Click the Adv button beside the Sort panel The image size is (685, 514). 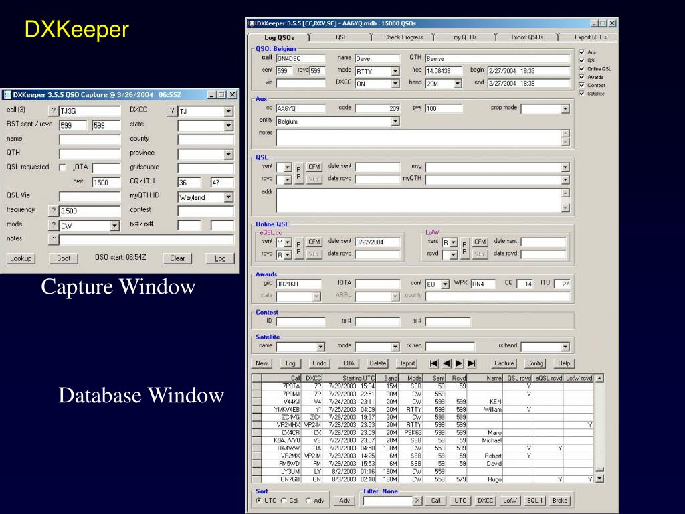[x=345, y=501]
